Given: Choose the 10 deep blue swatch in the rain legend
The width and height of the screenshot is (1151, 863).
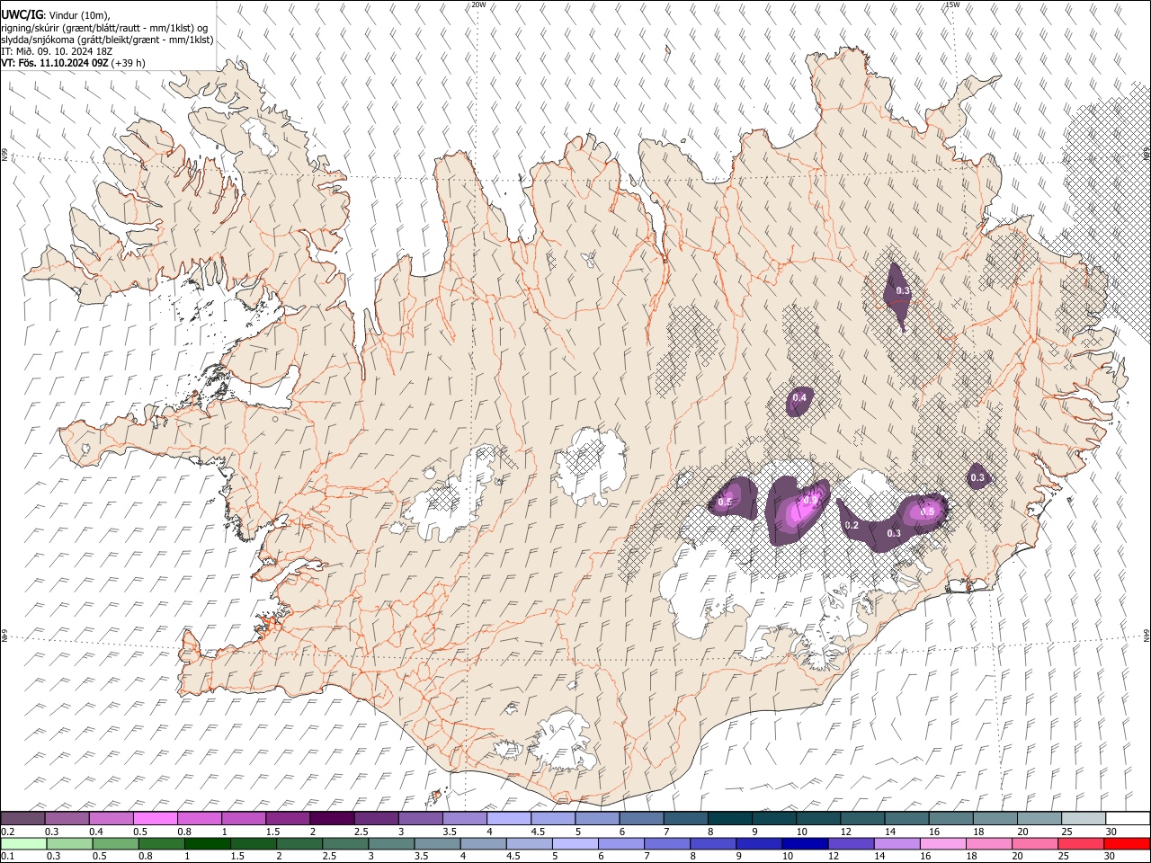Looking at the screenshot, I should [805, 843].
